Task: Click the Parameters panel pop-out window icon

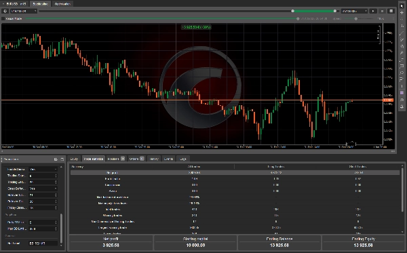Action: coord(62,159)
